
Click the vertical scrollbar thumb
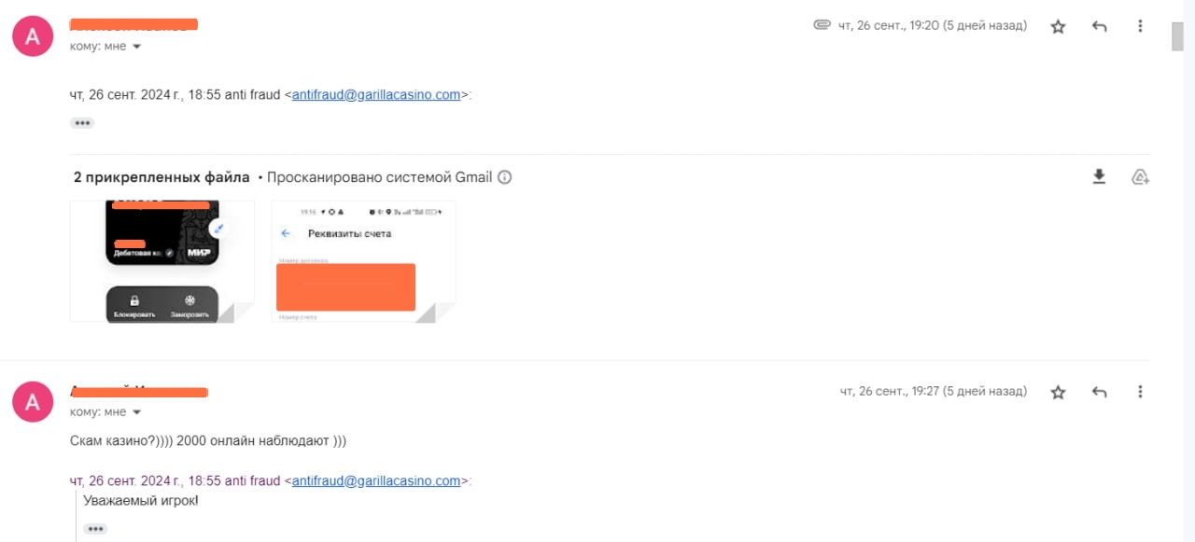(1177, 37)
